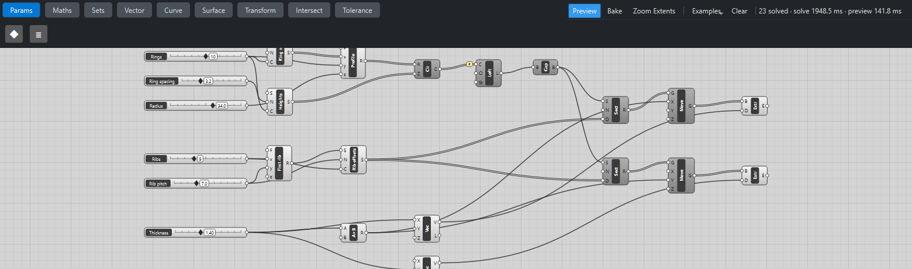Click the Bake button
Screen dimensions: 912x269
pos(614,11)
